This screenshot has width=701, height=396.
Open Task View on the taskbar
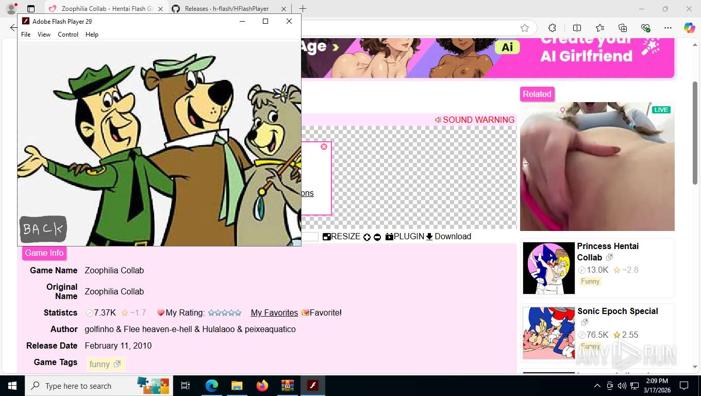coord(186,386)
